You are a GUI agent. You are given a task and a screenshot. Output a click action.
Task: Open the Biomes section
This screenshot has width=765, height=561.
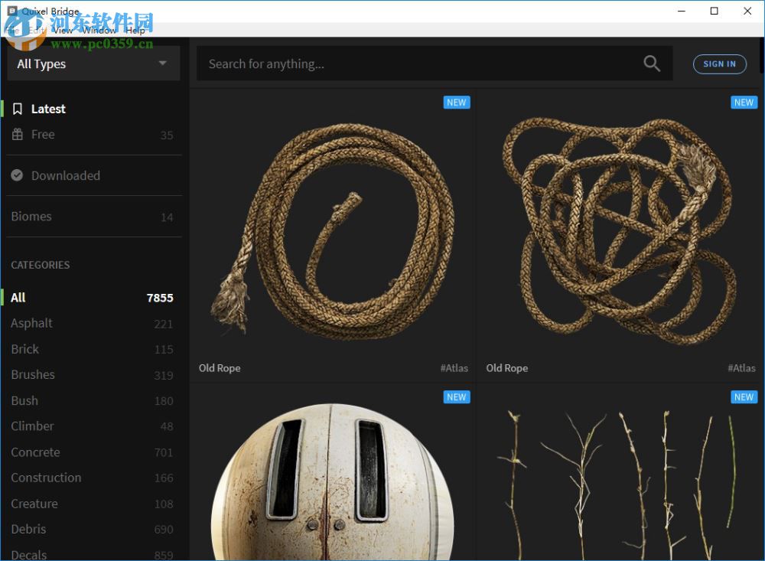coord(93,217)
